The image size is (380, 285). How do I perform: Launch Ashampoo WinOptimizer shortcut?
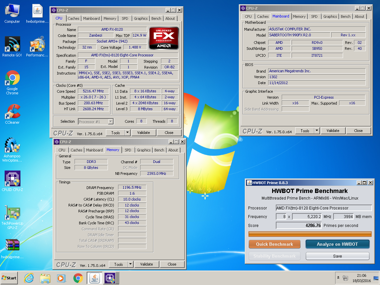tap(12, 149)
